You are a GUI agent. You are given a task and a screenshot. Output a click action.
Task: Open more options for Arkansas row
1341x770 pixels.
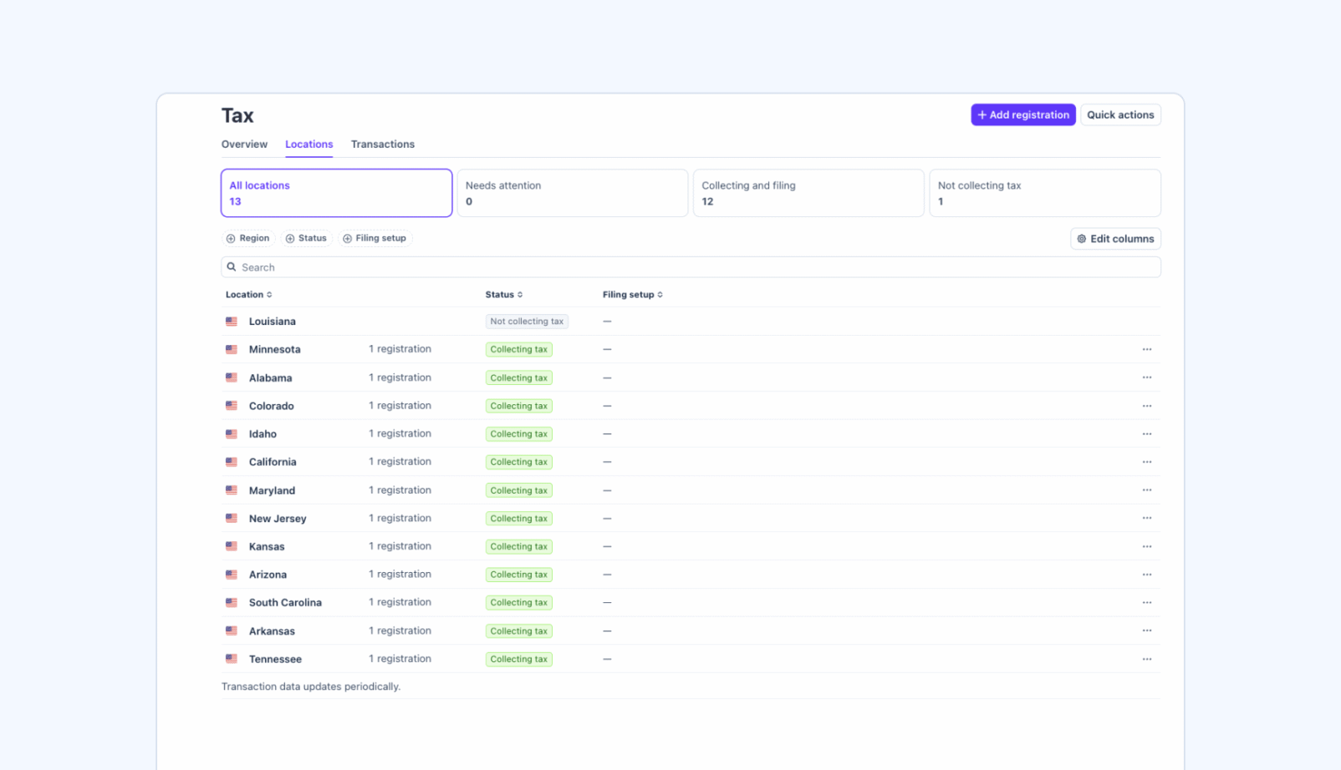click(x=1146, y=631)
